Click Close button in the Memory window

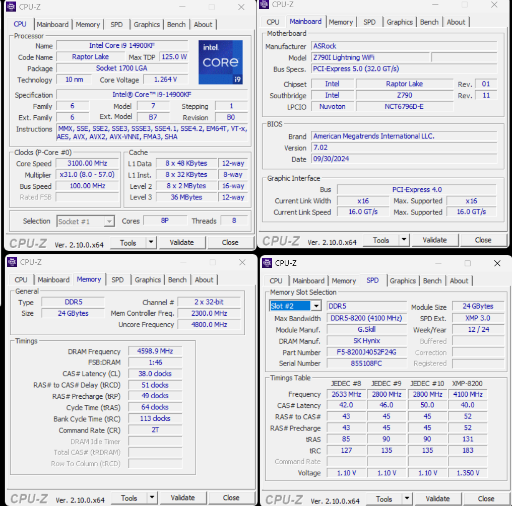pyautogui.click(x=231, y=498)
